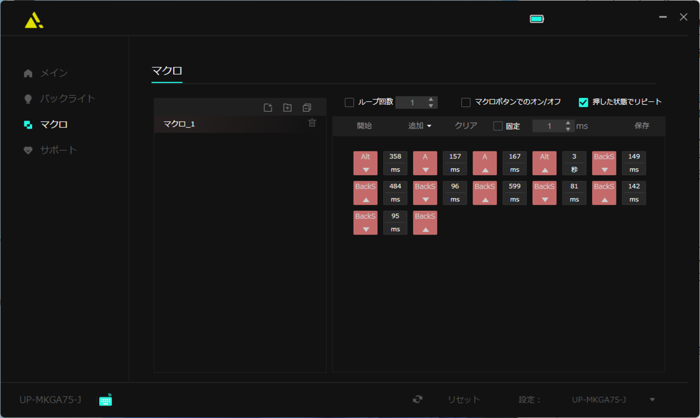Increase the 固定 ms value
The image size is (700, 418).
coord(568,123)
